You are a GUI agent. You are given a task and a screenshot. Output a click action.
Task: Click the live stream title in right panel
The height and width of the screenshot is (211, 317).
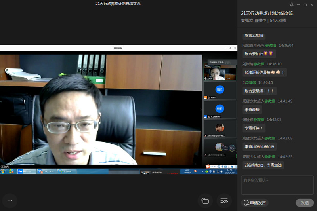click(x=267, y=13)
